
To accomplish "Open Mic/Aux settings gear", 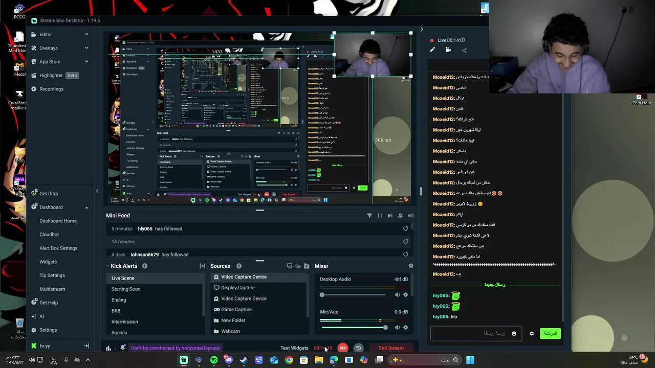I will click(406, 328).
